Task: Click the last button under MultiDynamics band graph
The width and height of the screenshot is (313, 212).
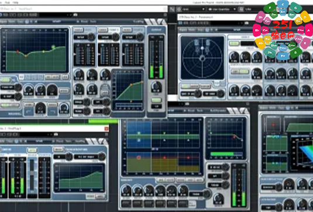Action: [200, 180]
